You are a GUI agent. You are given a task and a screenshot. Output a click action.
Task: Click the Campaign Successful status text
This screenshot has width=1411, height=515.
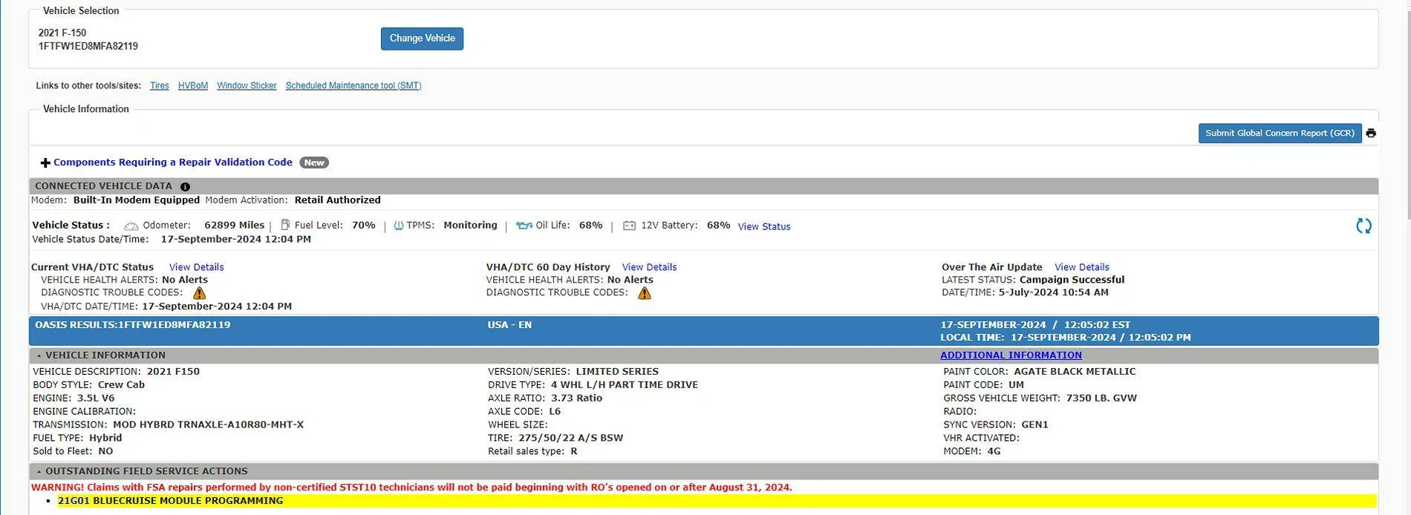(x=1072, y=281)
